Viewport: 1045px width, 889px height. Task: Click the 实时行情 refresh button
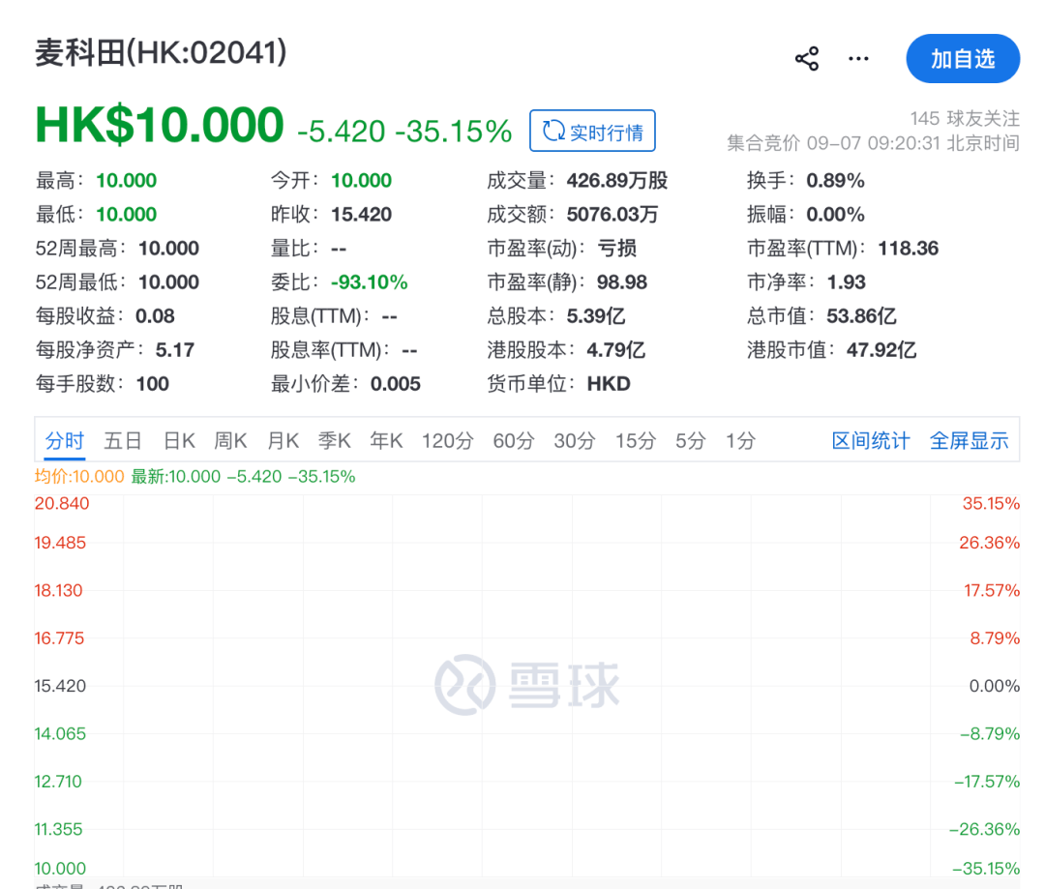tap(592, 131)
